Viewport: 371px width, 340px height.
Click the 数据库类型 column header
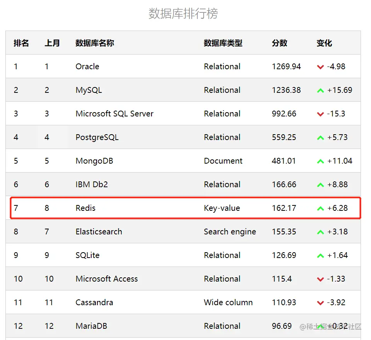coord(223,43)
